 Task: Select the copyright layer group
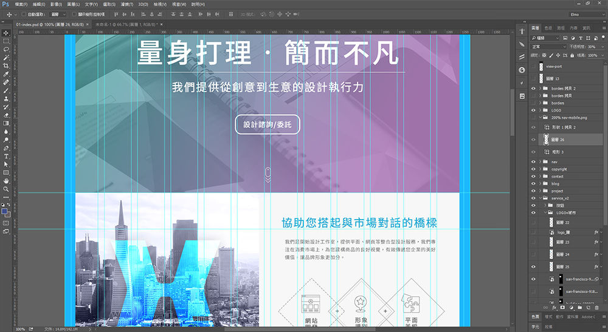pos(559,169)
